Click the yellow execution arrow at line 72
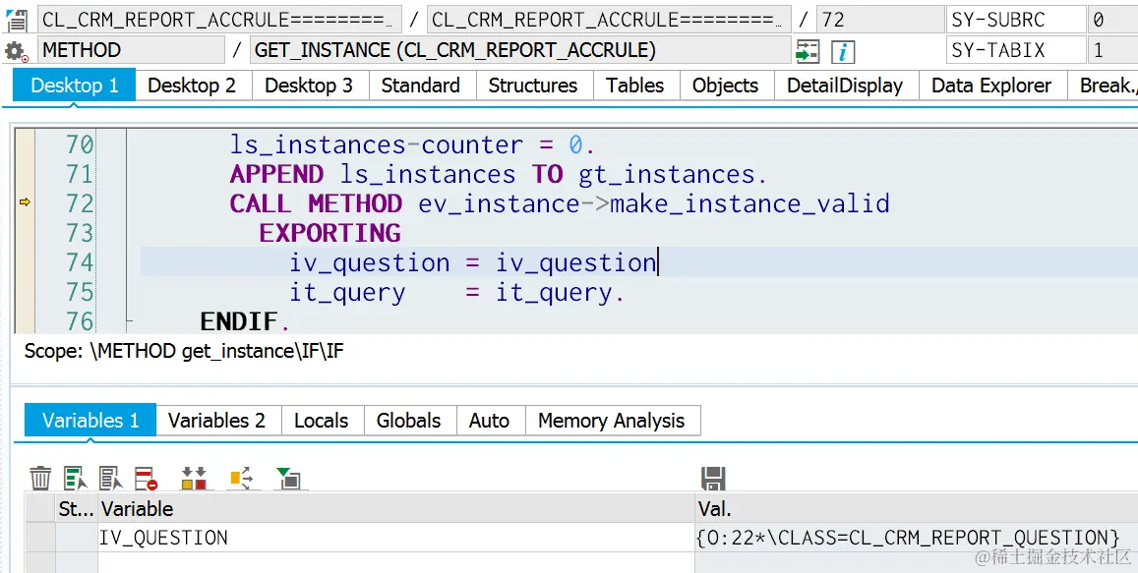The width and height of the screenshot is (1138, 573). click(25, 202)
